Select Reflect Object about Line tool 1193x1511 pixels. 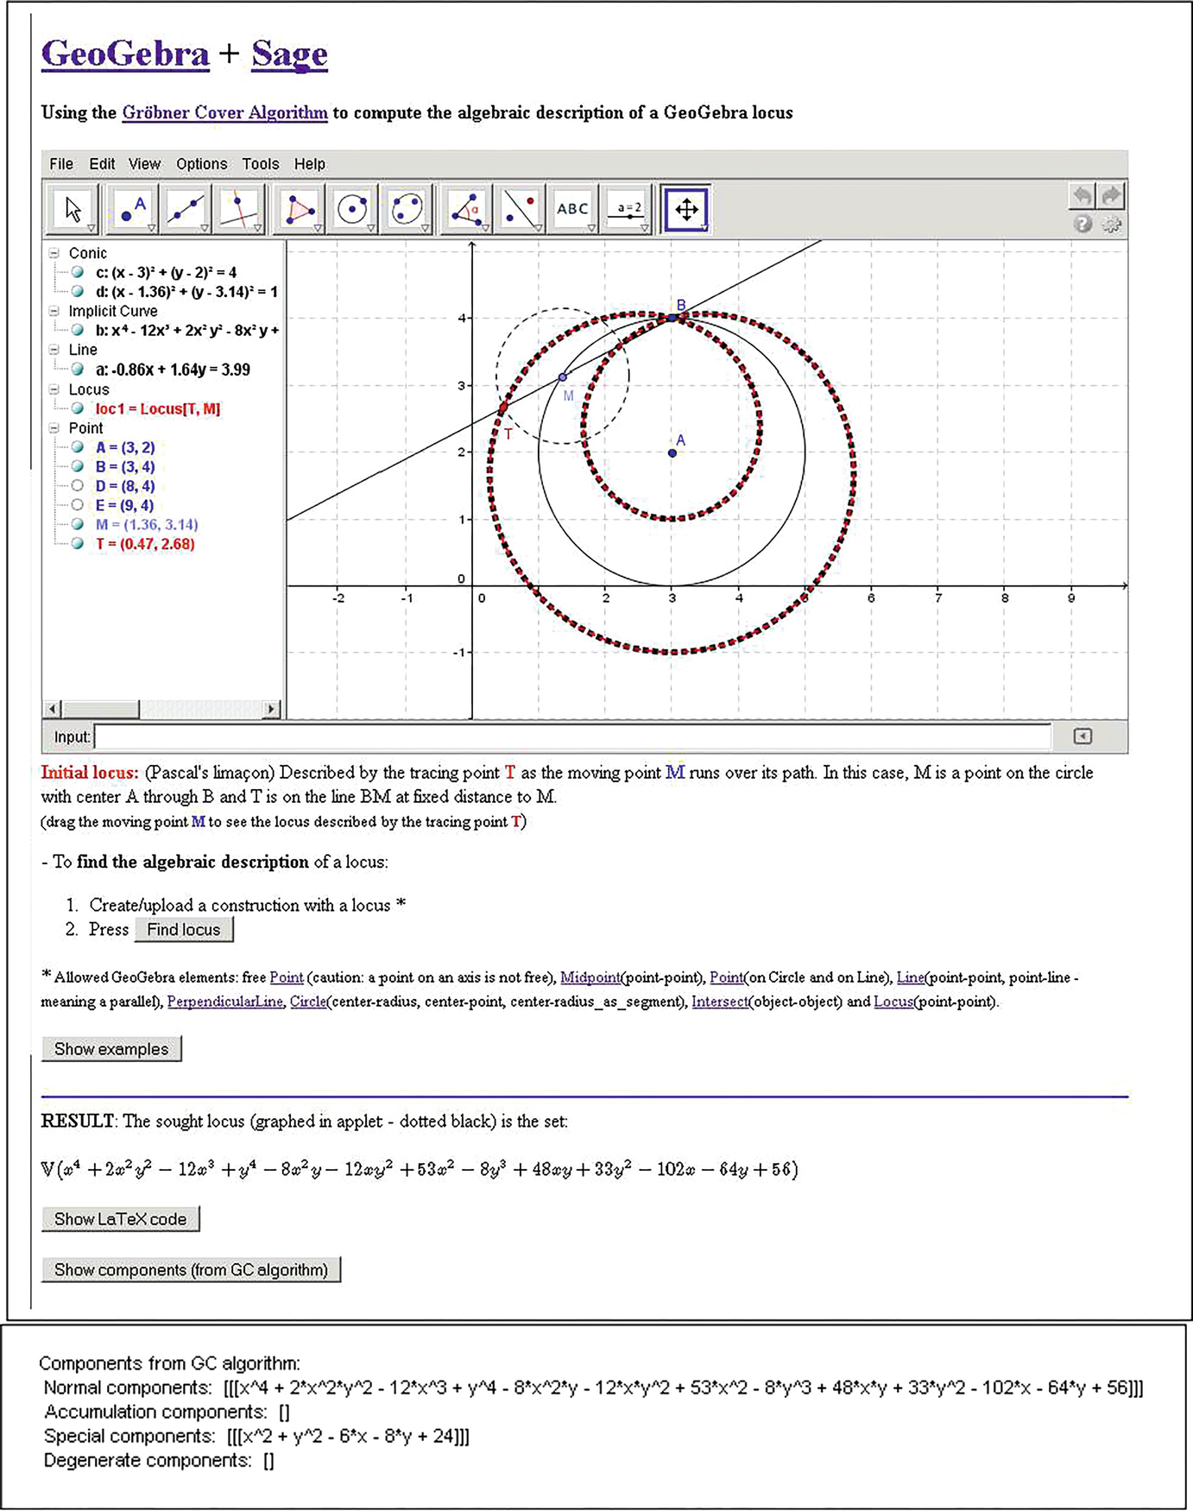(520, 209)
